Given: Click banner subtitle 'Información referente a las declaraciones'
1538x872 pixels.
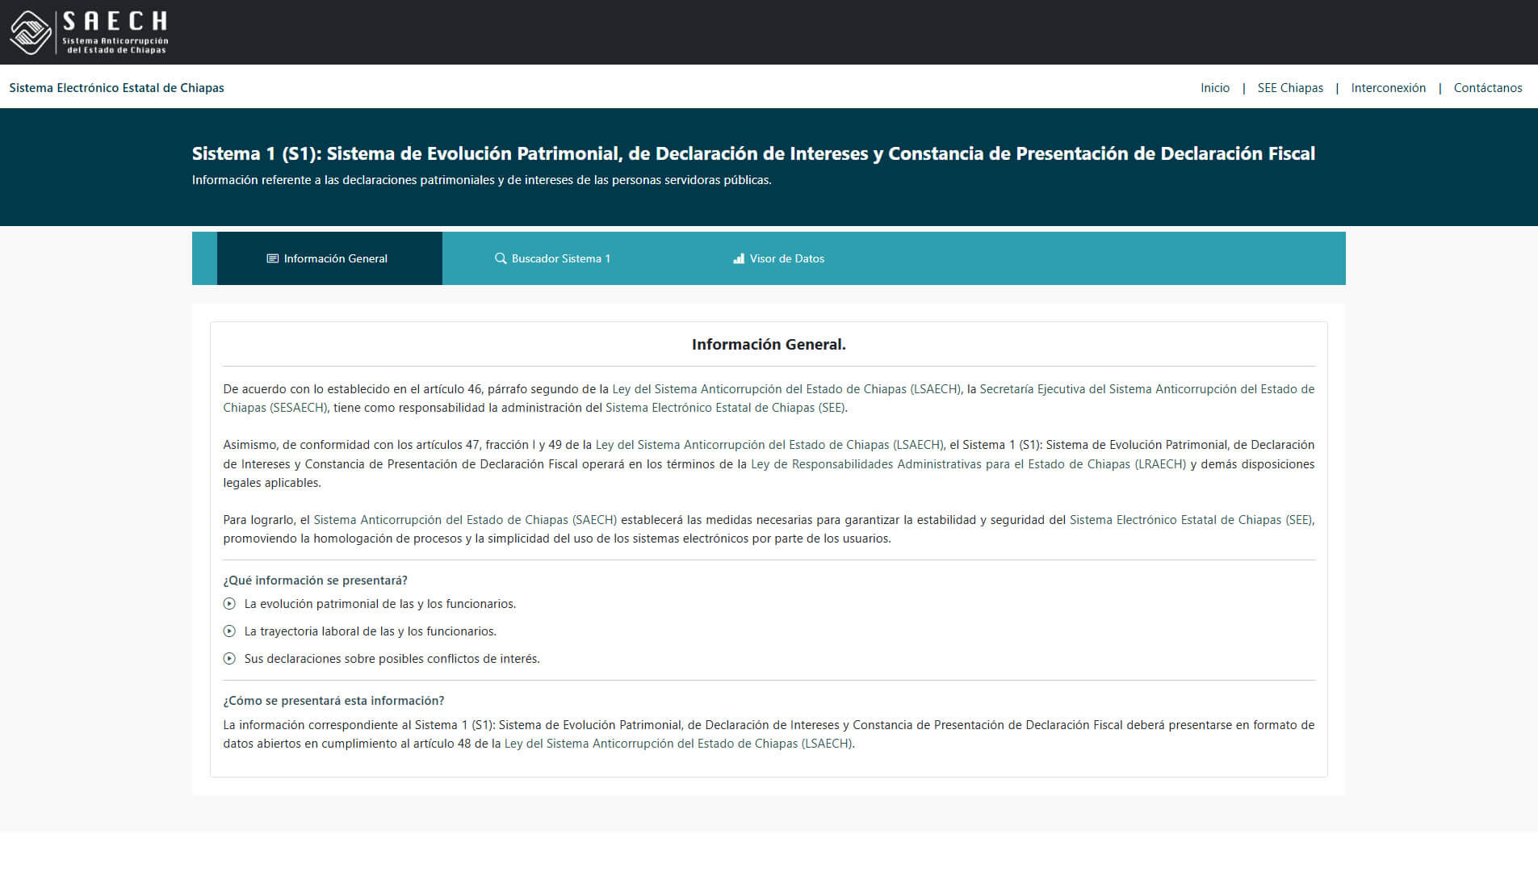Looking at the screenshot, I should (x=482, y=180).
